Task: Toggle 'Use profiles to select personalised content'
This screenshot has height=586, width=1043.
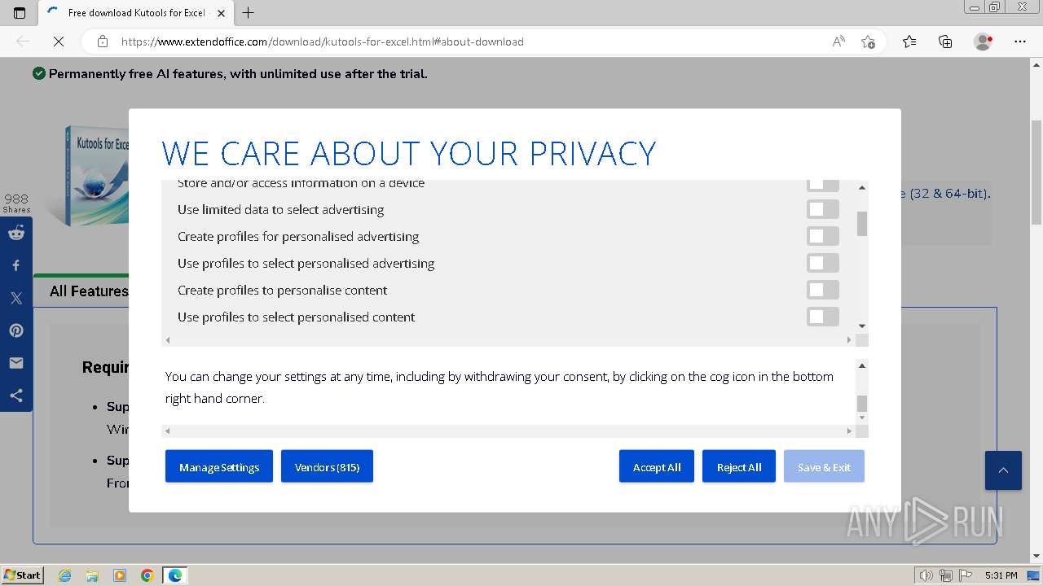Action: 823,317
